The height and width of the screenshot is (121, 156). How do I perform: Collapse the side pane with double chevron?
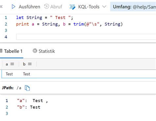1,7
